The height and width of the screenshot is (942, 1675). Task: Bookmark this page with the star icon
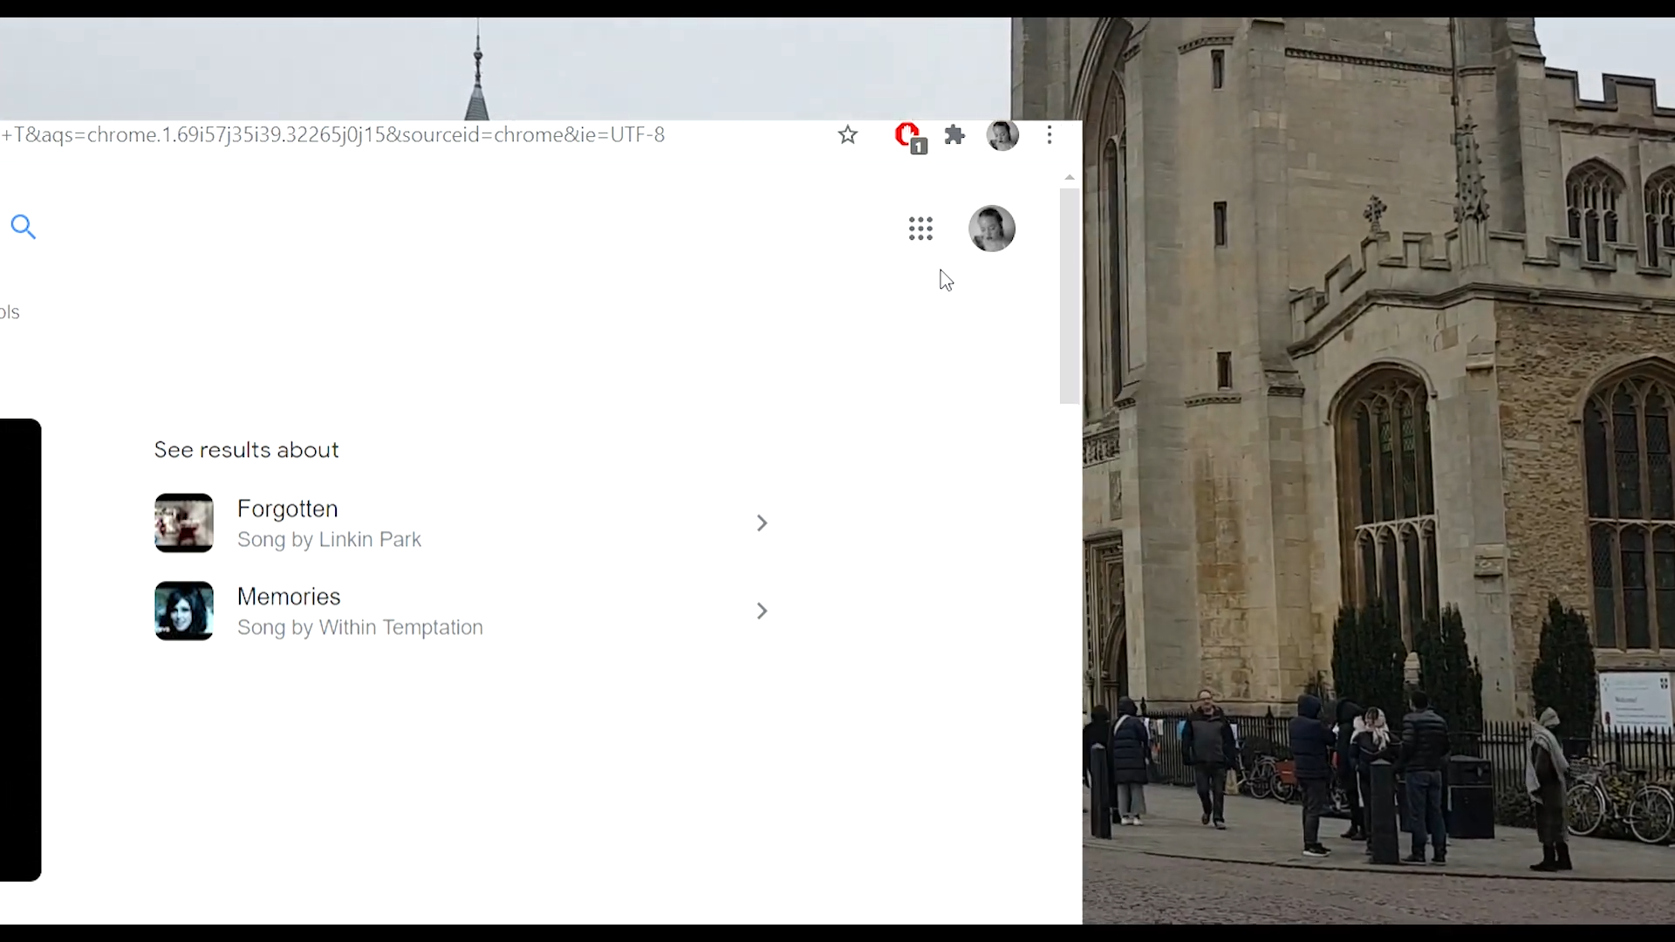click(x=847, y=135)
